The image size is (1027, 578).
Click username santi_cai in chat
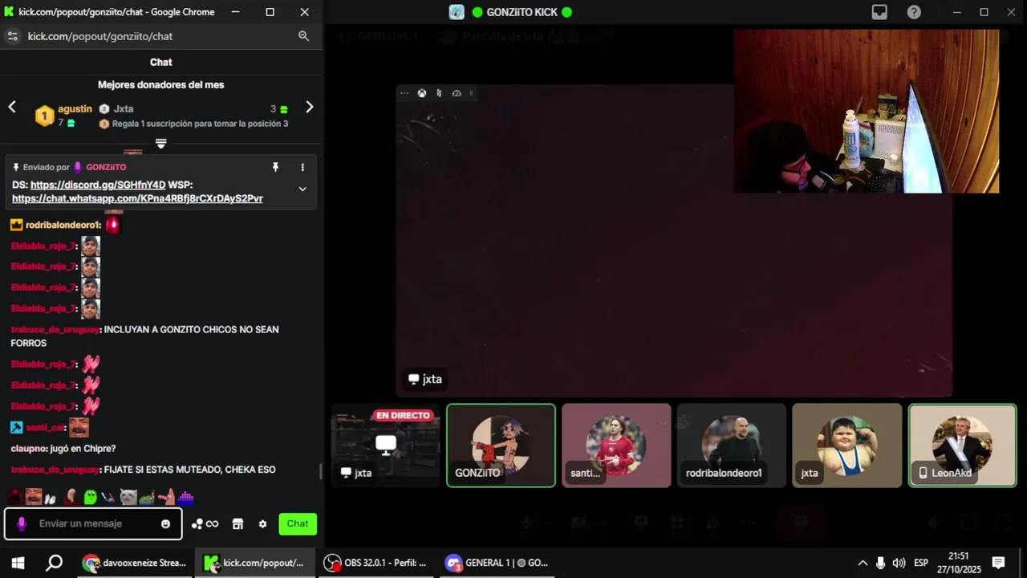[45, 427]
